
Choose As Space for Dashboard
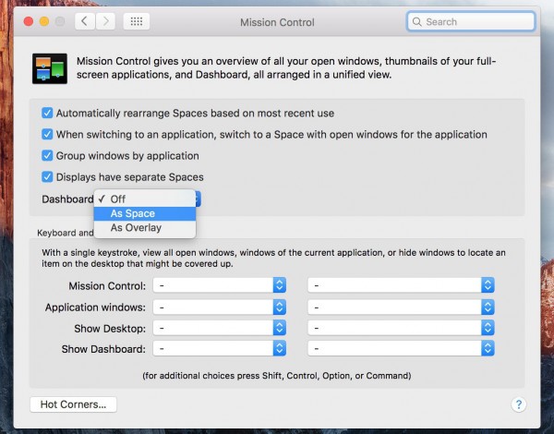tap(145, 213)
